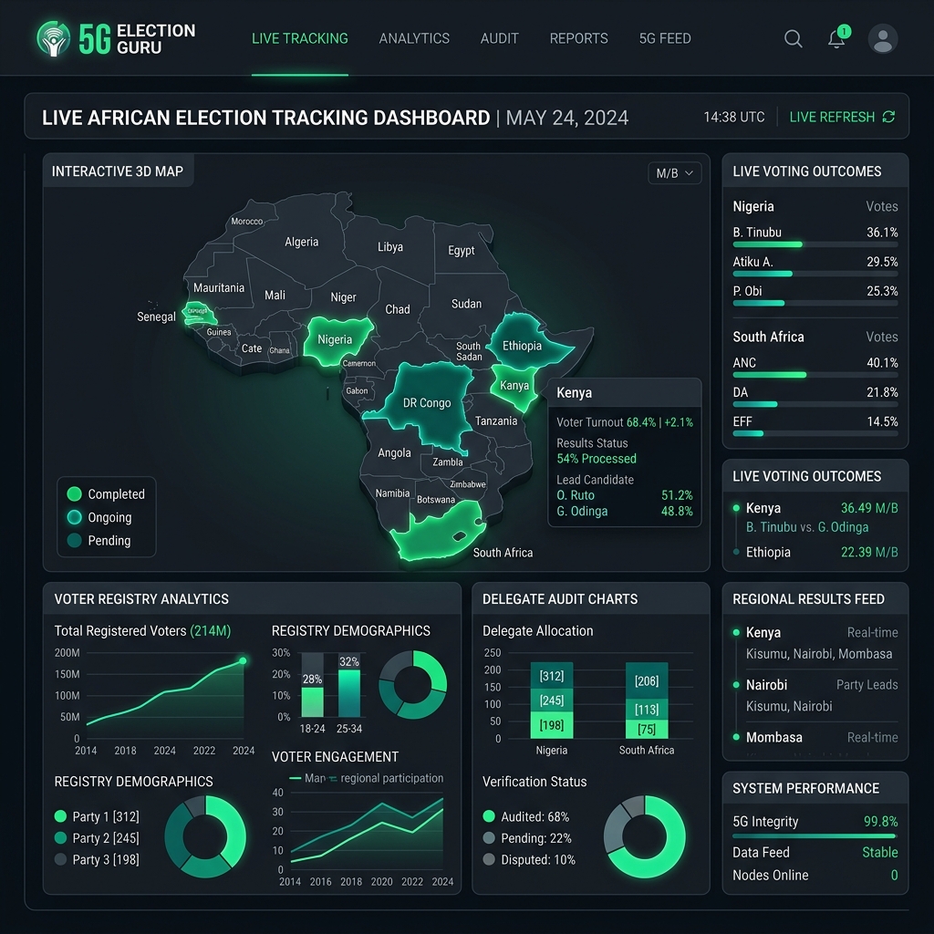Open the user profile avatar
Screen dimensions: 934x934
pyautogui.click(x=883, y=38)
